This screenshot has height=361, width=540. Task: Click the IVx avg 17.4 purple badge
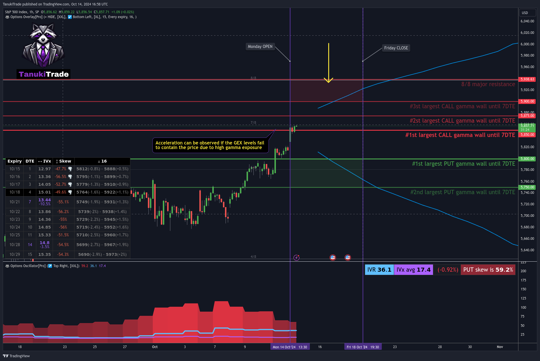[x=413, y=270]
